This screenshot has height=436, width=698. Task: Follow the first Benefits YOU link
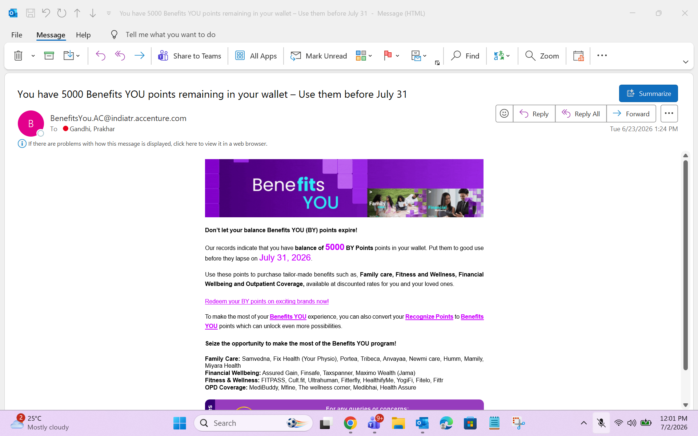pyautogui.click(x=288, y=317)
